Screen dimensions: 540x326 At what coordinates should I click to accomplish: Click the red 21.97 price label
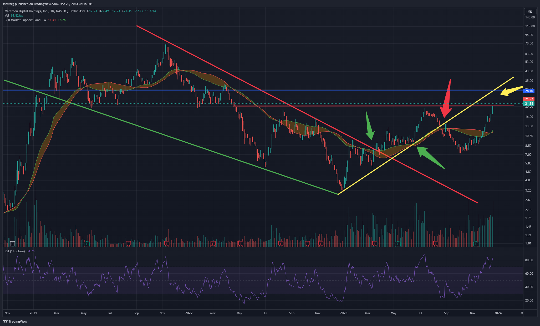coord(529,99)
